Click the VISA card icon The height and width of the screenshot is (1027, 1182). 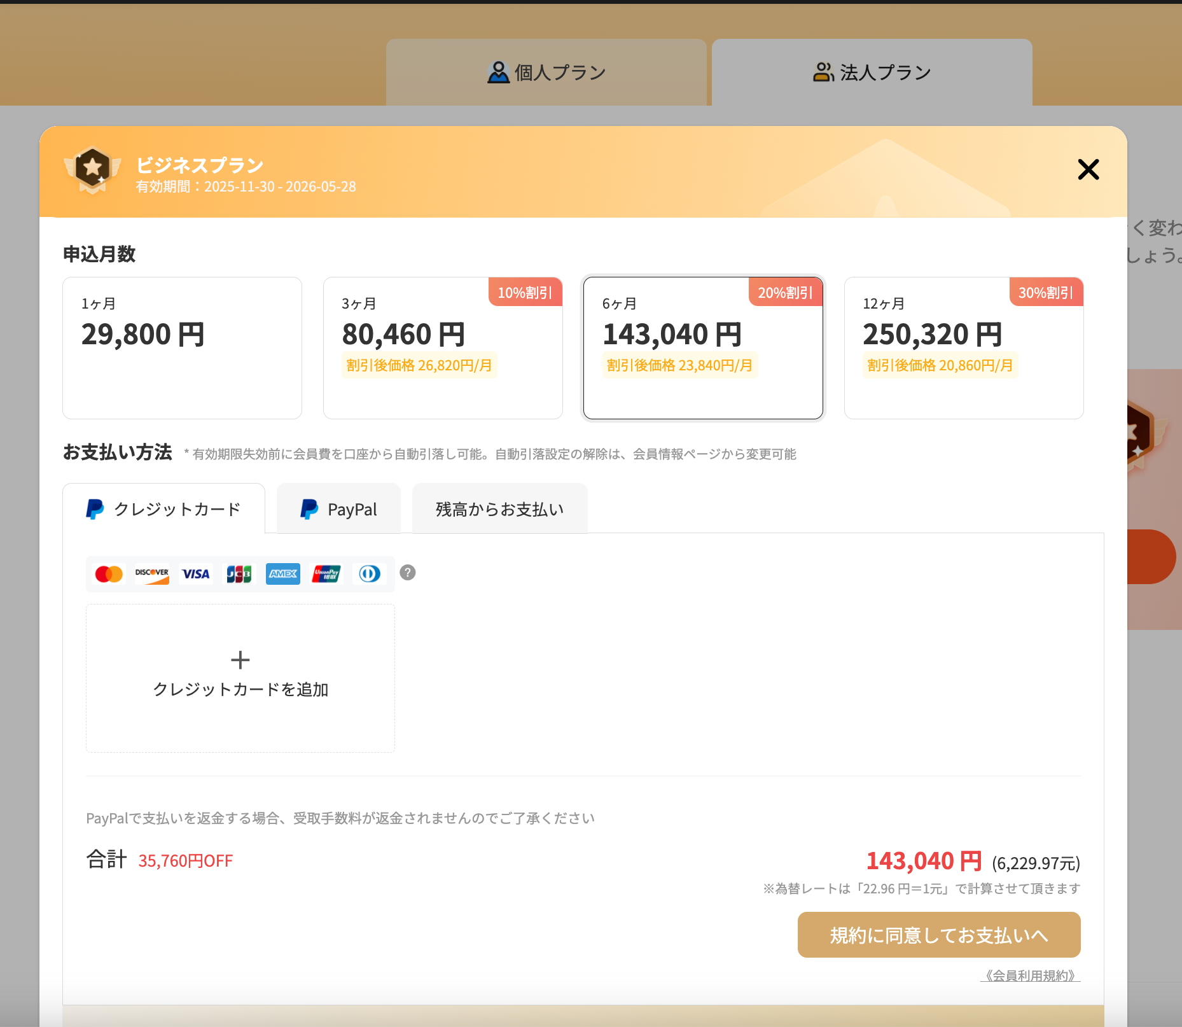[x=195, y=574]
